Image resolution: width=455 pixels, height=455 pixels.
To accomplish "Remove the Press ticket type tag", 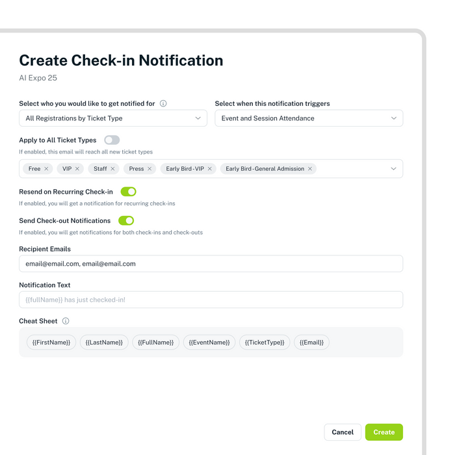I will 149,169.
